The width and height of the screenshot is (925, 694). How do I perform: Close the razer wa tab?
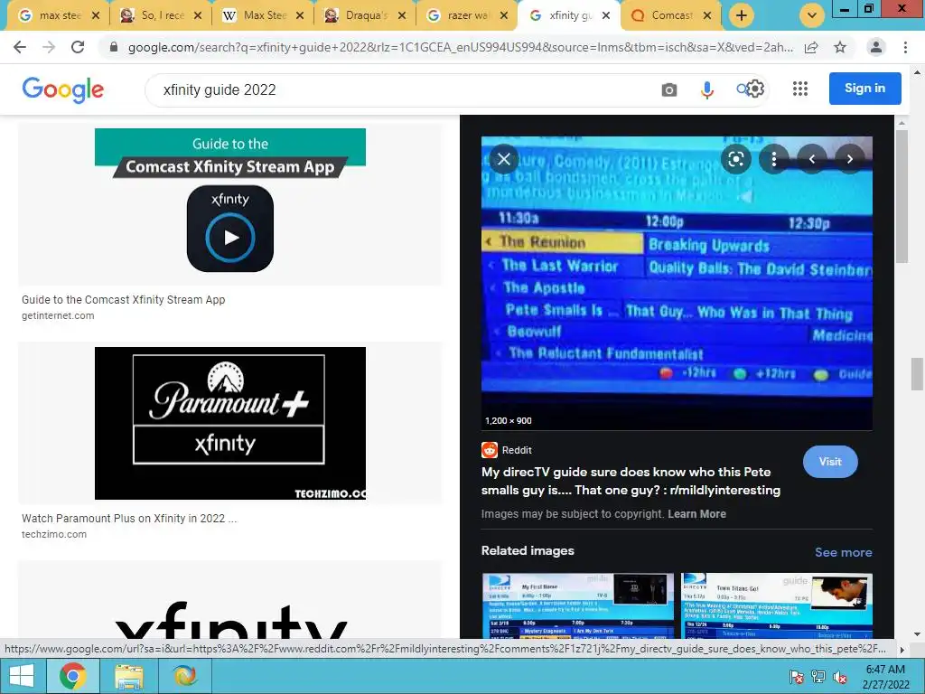(504, 16)
